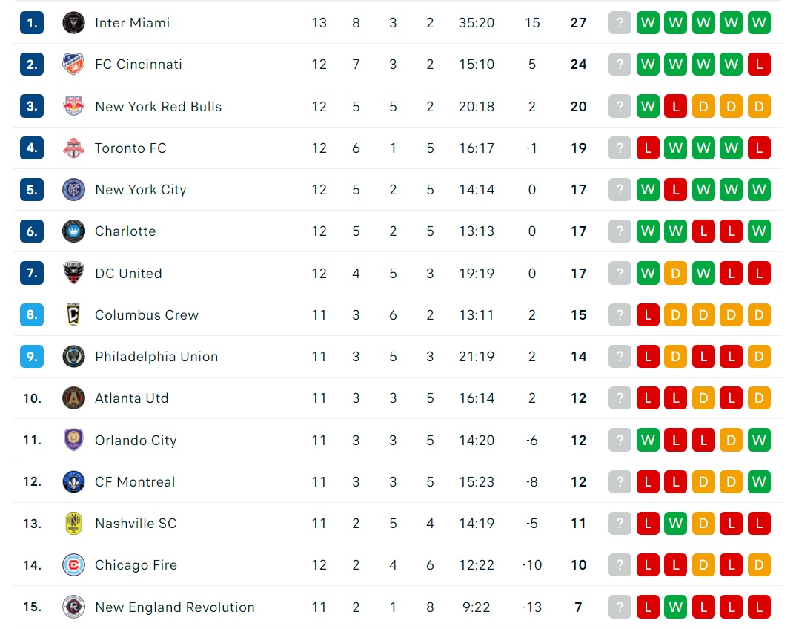The image size is (796, 629).
Task: Select the New York Red Bulls crest
Action: click(x=73, y=106)
